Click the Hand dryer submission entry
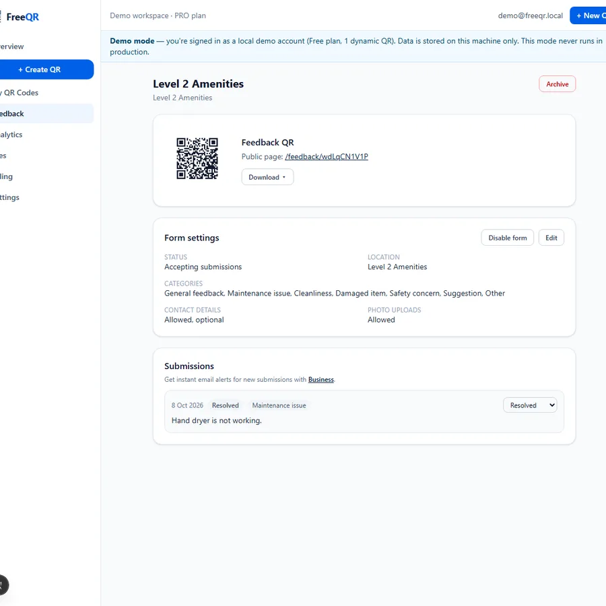The image size is (606, 606). [x=364, y=411]
